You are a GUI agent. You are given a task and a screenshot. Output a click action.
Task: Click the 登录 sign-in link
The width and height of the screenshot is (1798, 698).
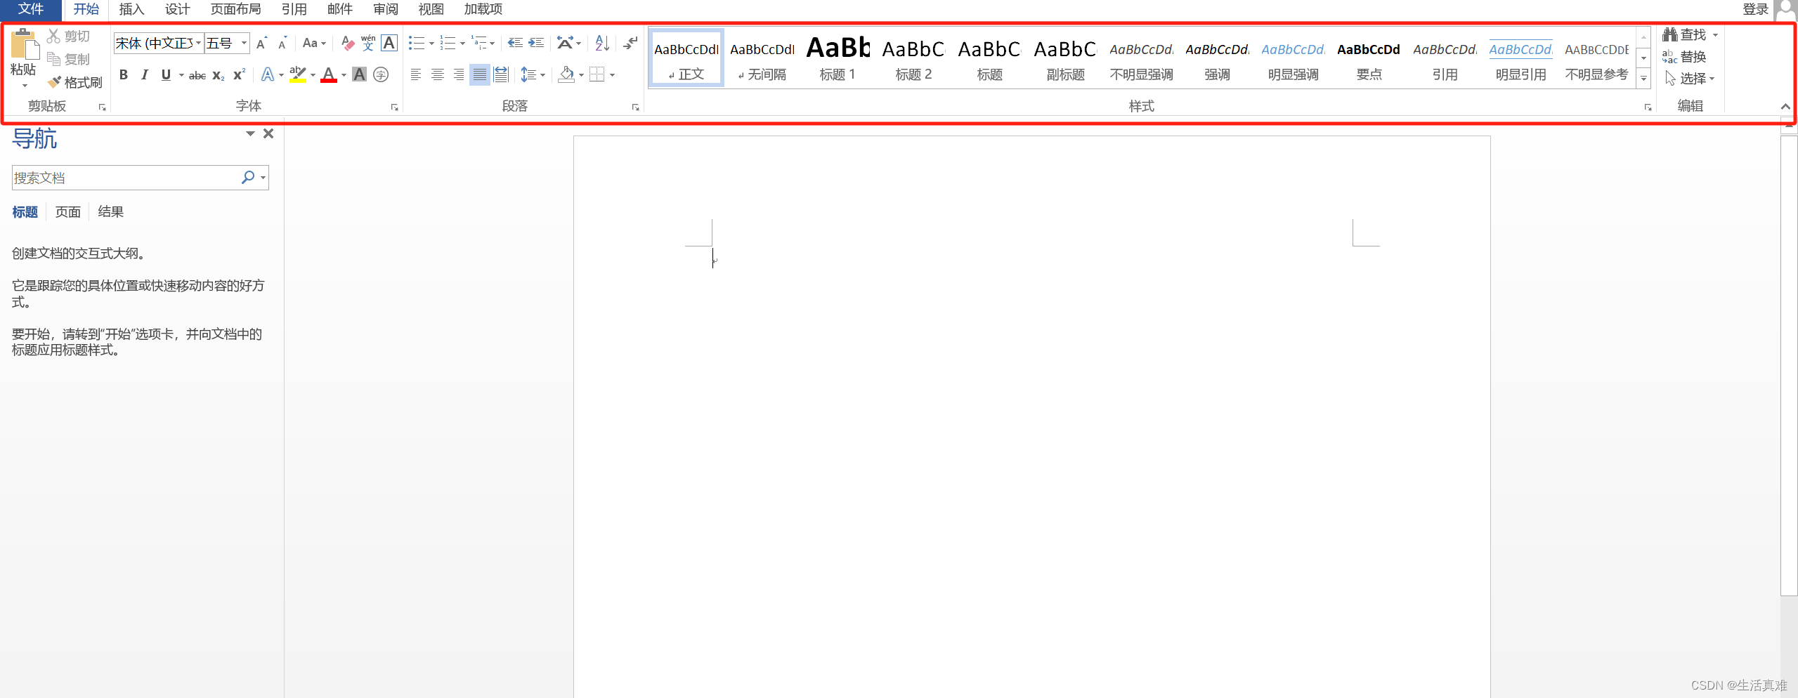point(1756,9)
